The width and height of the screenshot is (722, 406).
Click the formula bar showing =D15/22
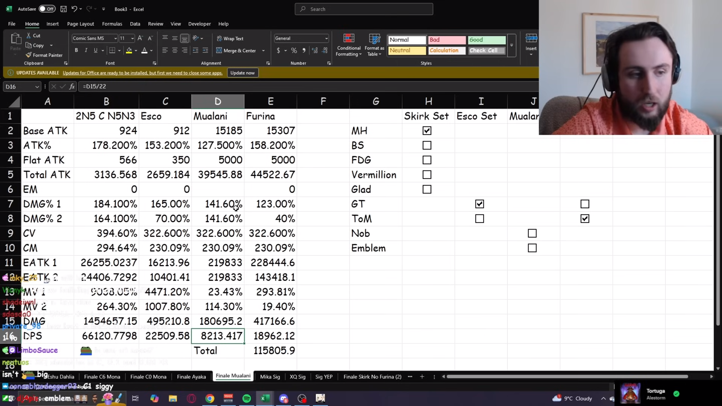pos(308,86)
